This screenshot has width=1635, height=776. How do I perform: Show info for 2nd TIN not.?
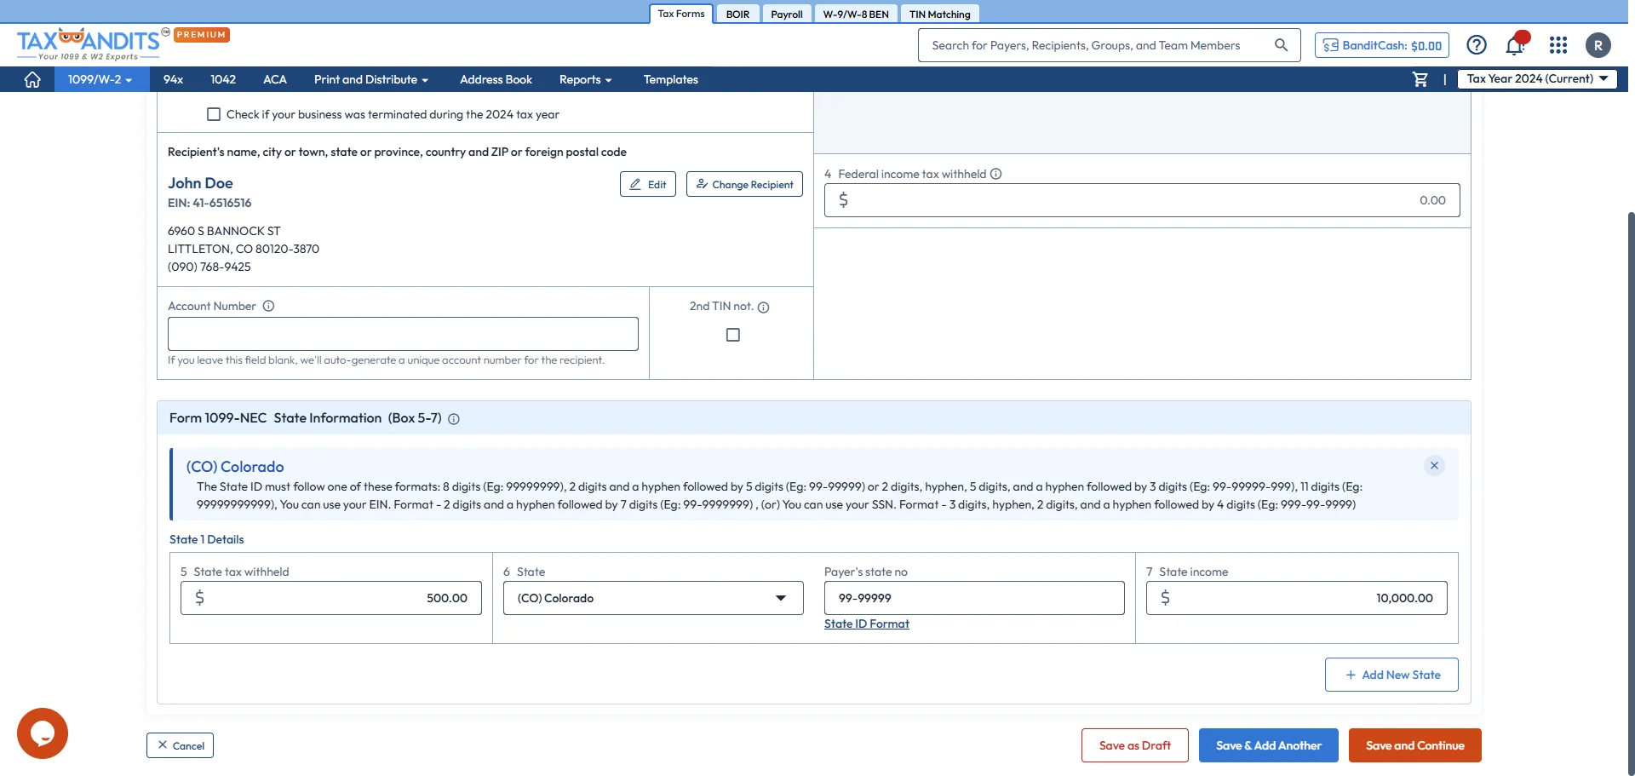(764, 308)
